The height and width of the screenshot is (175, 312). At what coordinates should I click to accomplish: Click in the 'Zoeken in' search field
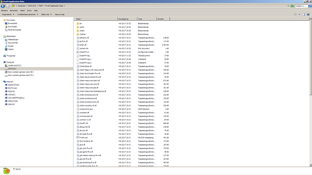click(x=301, y=6)
